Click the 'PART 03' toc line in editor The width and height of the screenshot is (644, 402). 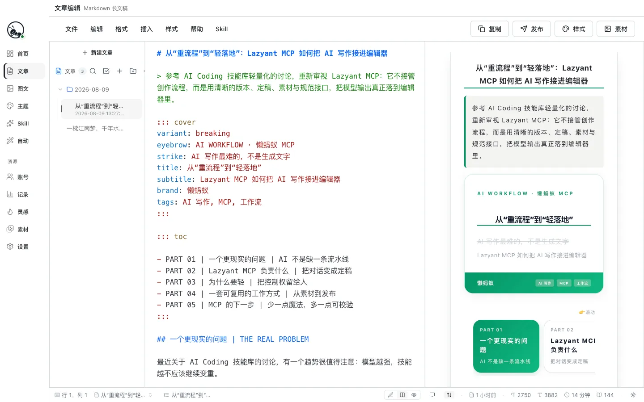pos(232,282)
